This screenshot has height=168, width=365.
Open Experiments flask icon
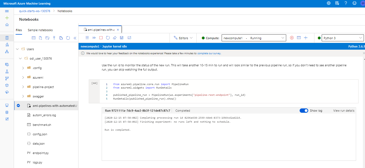[x=7, y=72]
